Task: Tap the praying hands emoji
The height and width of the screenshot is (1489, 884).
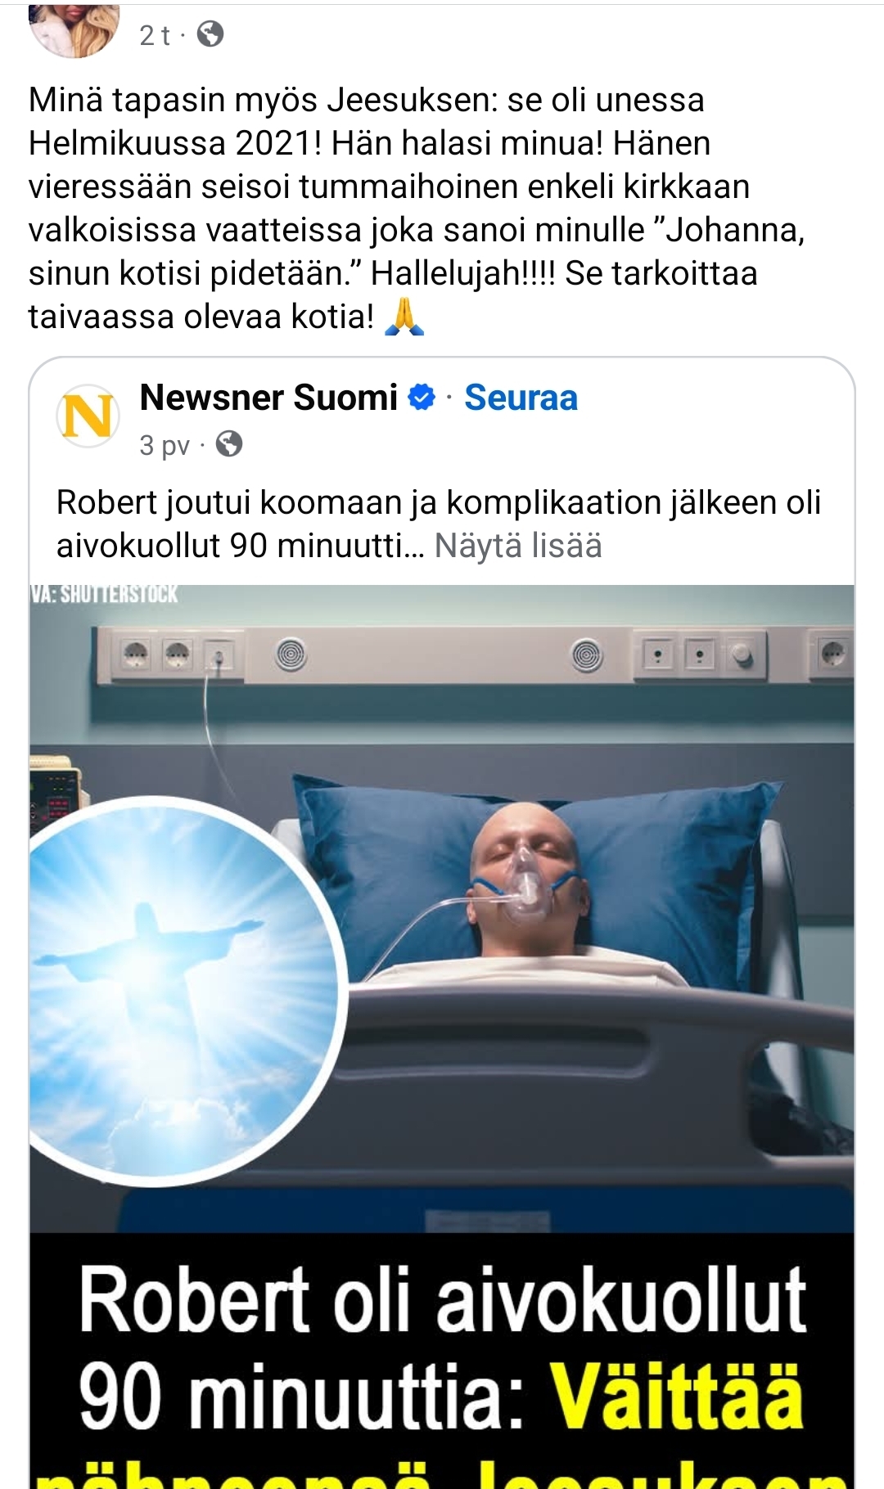Action: coord(404,317)
